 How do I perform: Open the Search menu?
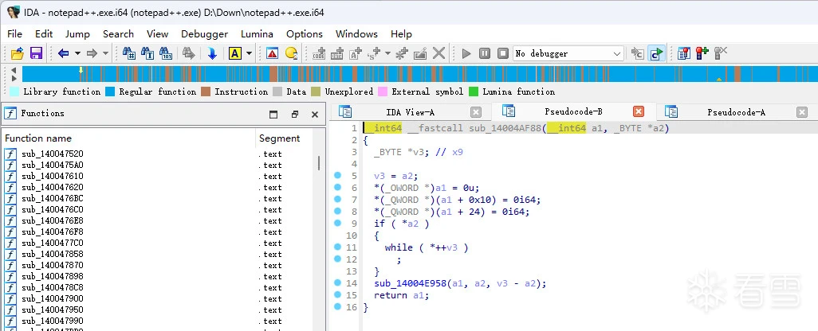point(118,34)
